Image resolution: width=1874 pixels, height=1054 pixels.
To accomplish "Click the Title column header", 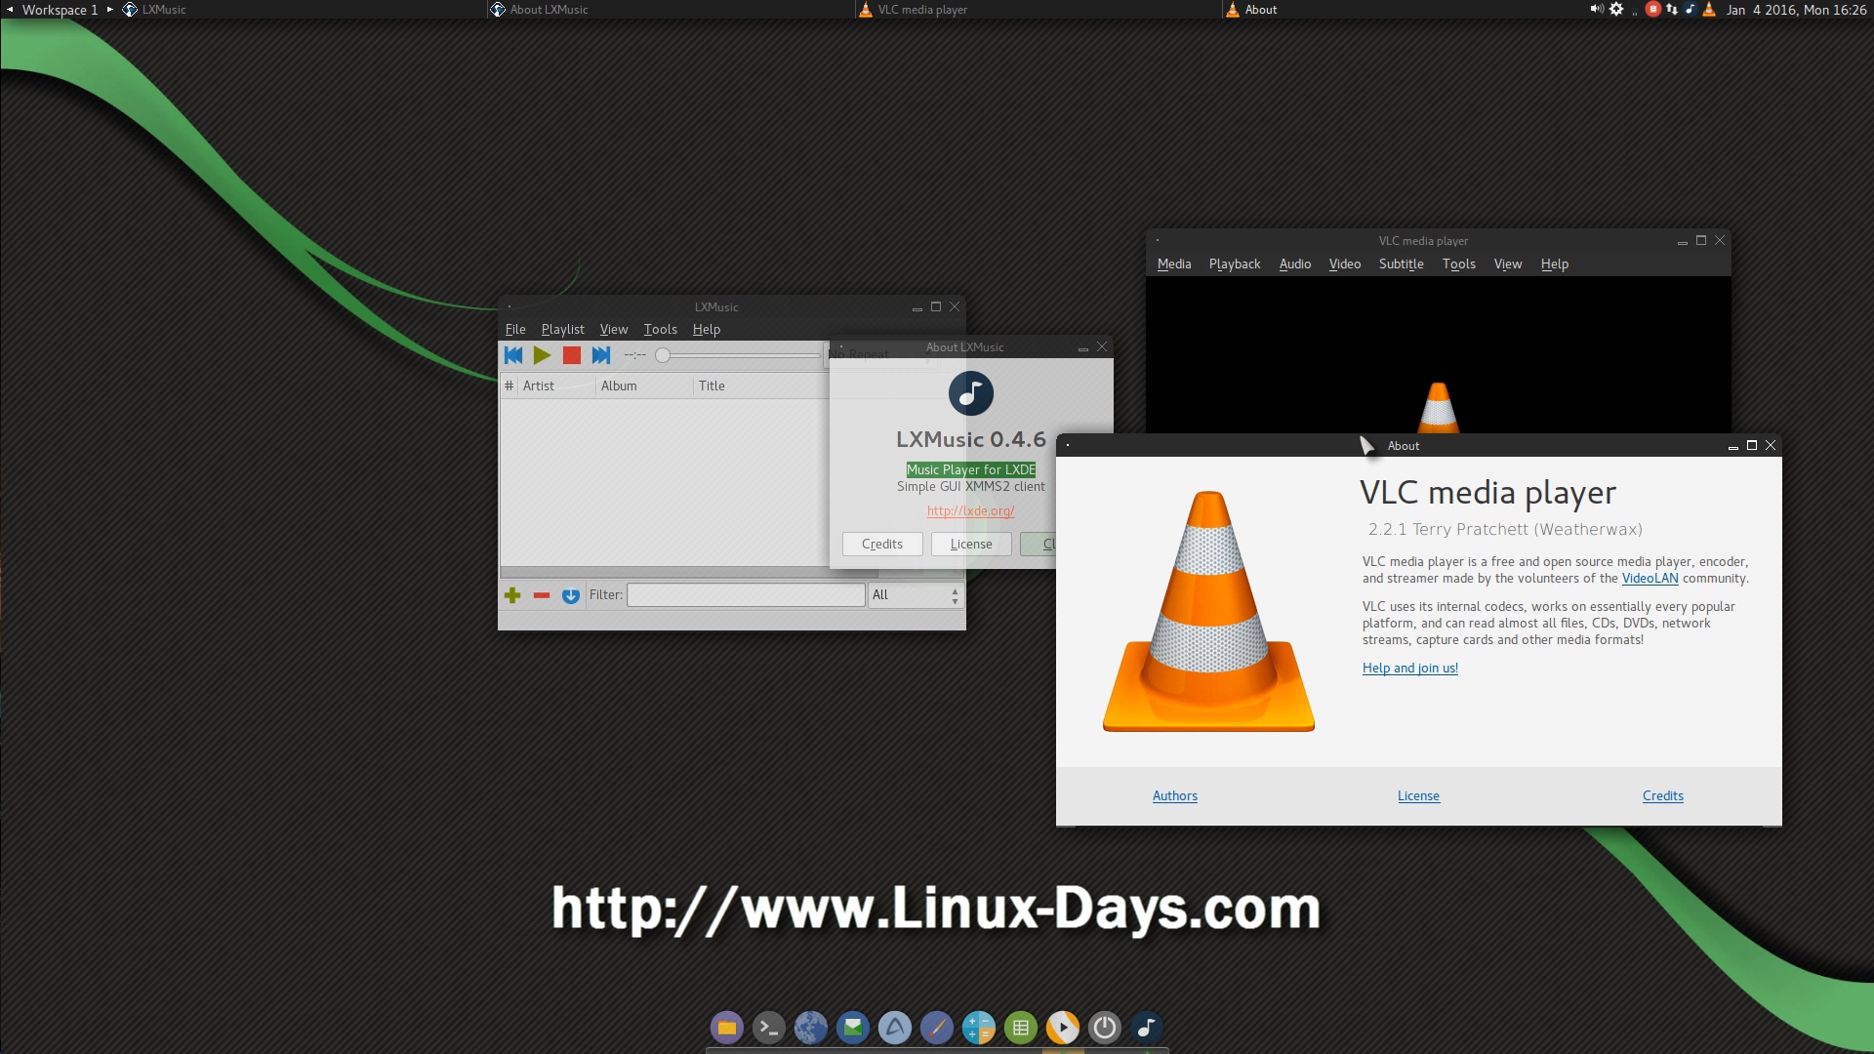I will (761, 385).
